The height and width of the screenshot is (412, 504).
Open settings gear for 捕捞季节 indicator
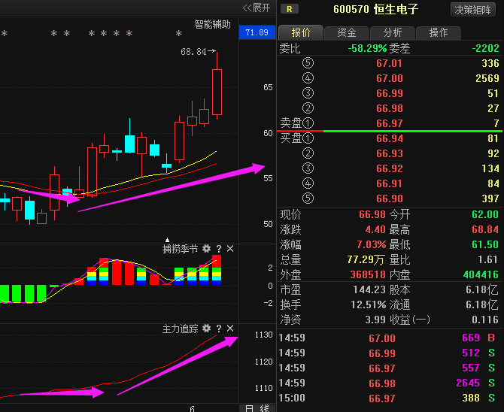[206, 248]
